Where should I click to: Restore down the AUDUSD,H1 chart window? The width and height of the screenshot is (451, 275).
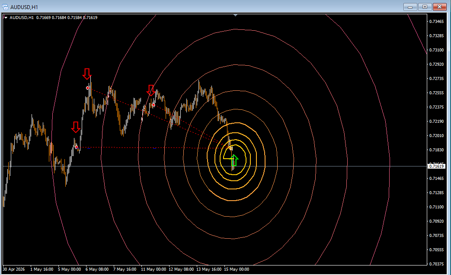tap(425, 7)
